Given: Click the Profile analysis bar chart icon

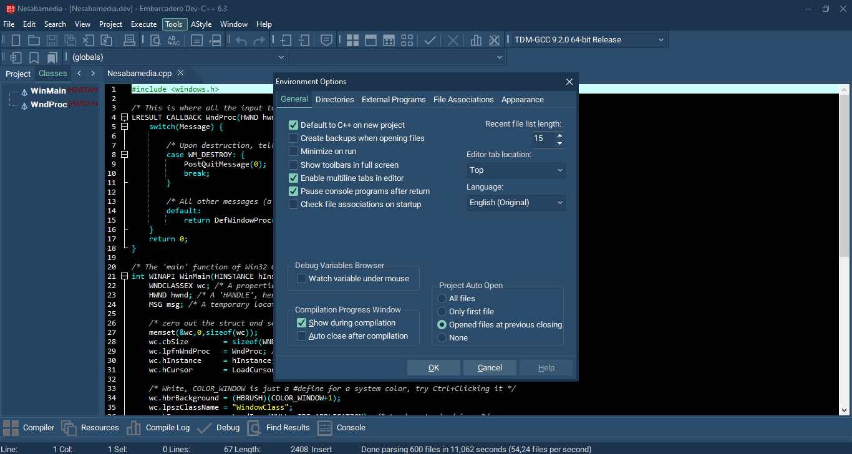Looking at the screenshot, I should coord(476,40).
